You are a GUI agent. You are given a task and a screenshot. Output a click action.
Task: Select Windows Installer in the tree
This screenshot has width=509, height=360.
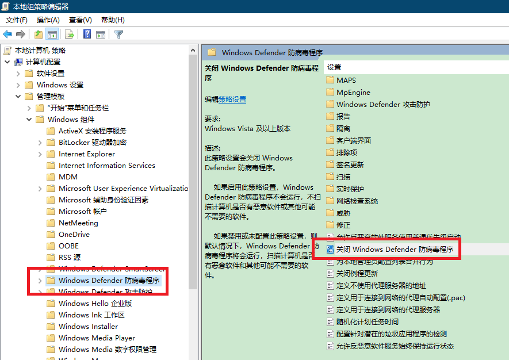click(x=89, y=327)
